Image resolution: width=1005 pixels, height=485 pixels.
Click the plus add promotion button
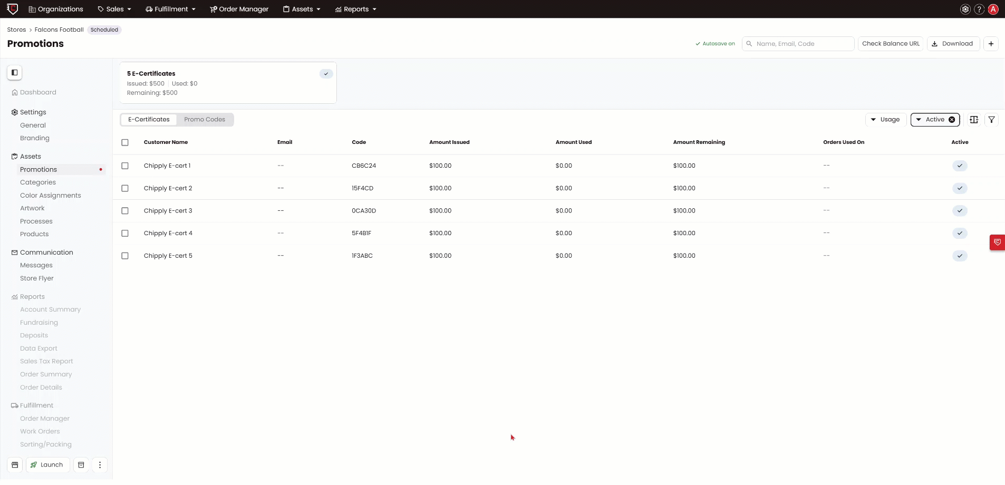991,44
